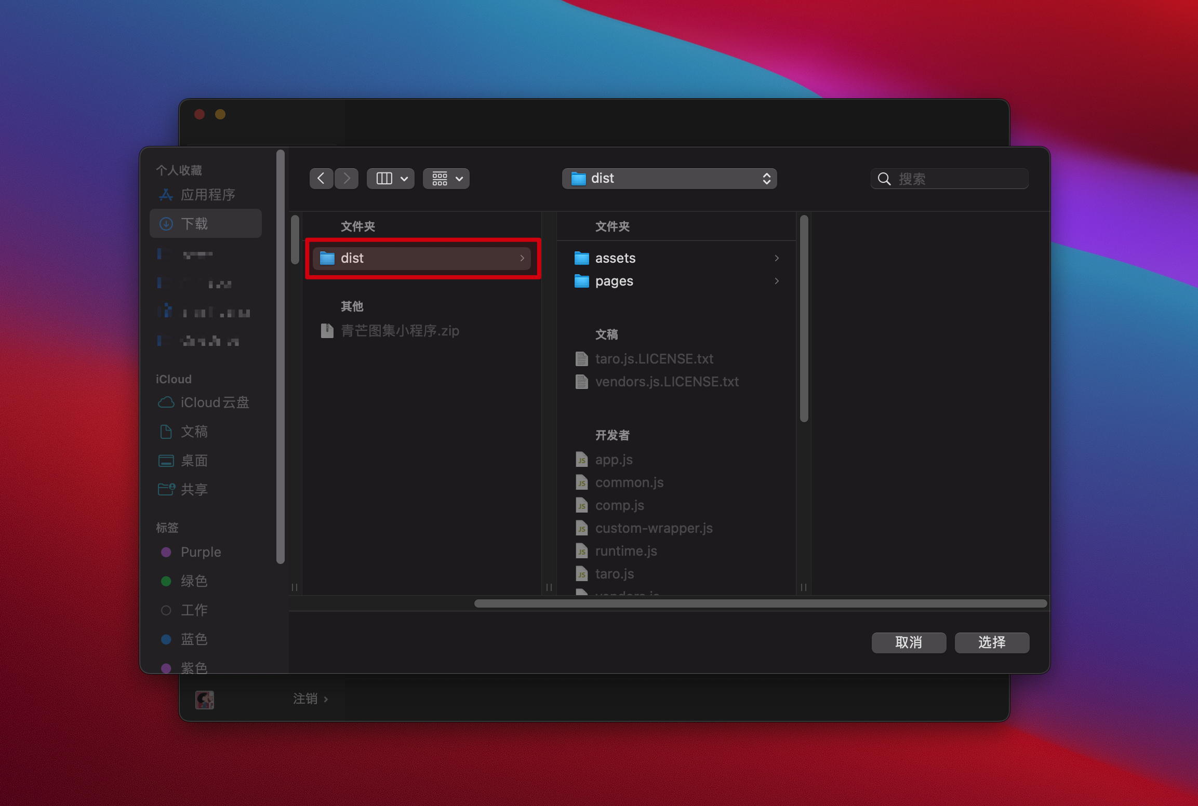Viewport: 1198px width, 806px height.
Task: Click the search field
Action: [950, 179]
